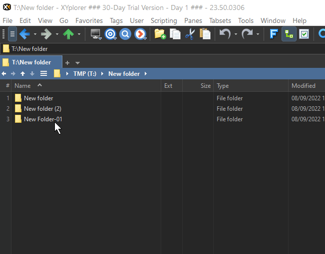Open the Undo dropdown arrow
This screenshot has height=254, width=325.
pos(236,34)
